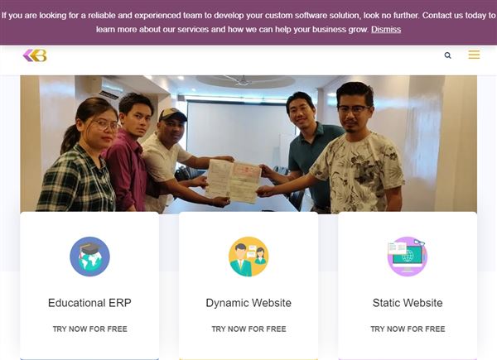Click the Educational ERP heading

point(89,303)
